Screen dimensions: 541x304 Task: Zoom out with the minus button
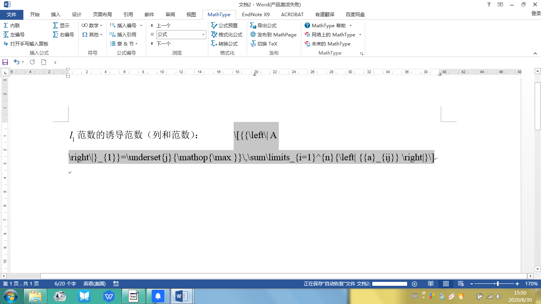pos(471,284)
